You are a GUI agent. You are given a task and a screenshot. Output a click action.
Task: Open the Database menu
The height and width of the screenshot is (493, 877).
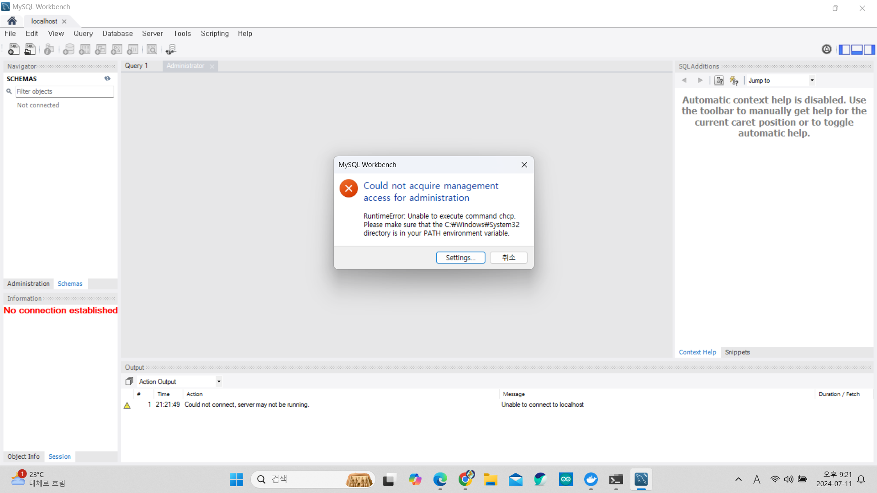(118, 34)
